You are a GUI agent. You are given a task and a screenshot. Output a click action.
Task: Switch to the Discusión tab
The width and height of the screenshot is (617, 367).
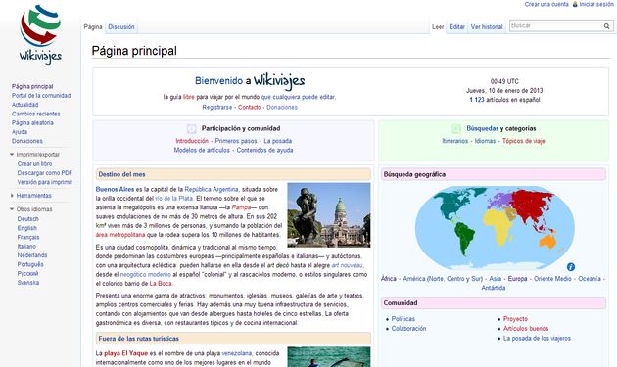pyautogui.click(x=121, y=27)
